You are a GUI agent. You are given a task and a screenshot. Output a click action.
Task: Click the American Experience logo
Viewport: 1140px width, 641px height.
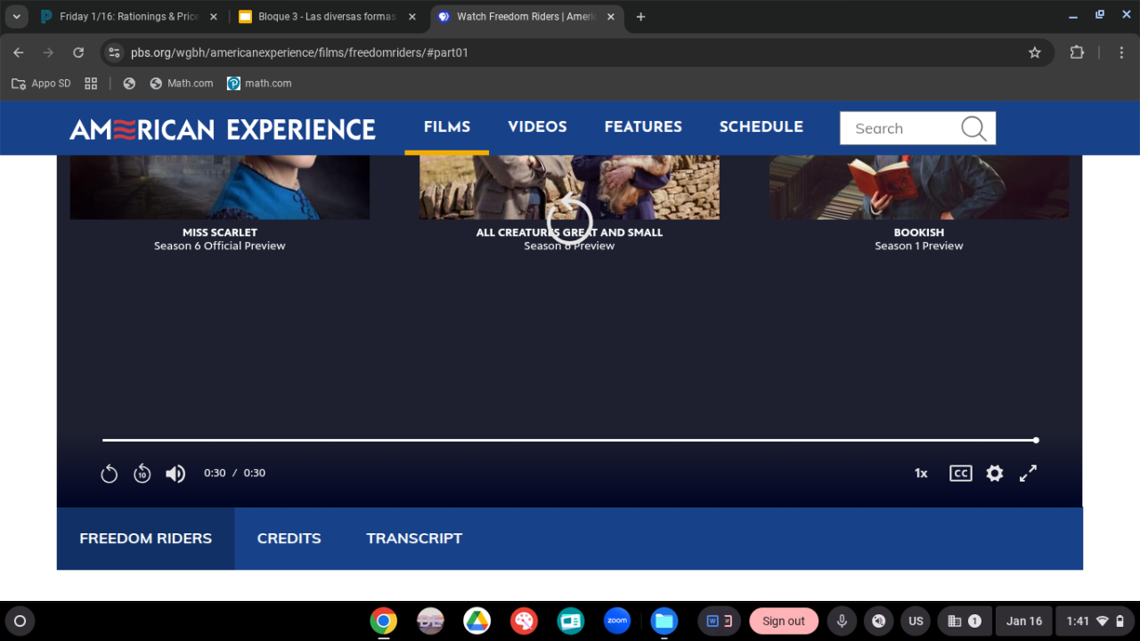[x=223, y=129]
